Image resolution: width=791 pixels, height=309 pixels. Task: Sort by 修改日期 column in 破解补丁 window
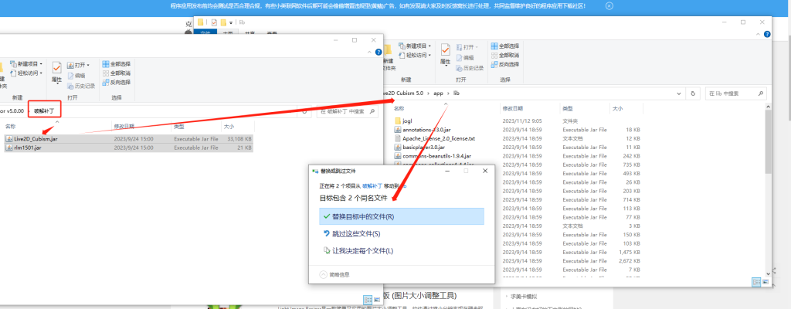tap(123, 126)
